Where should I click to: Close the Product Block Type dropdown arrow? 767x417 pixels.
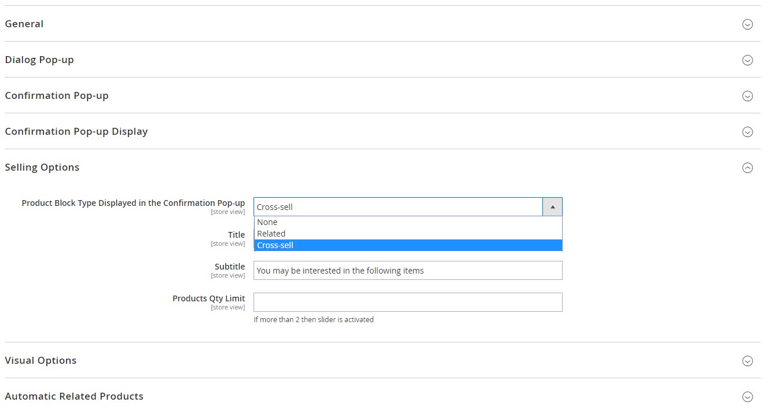[x=552, y=207]
